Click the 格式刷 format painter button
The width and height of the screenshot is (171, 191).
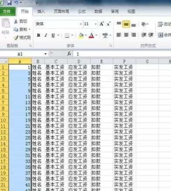tap(22, 38)
